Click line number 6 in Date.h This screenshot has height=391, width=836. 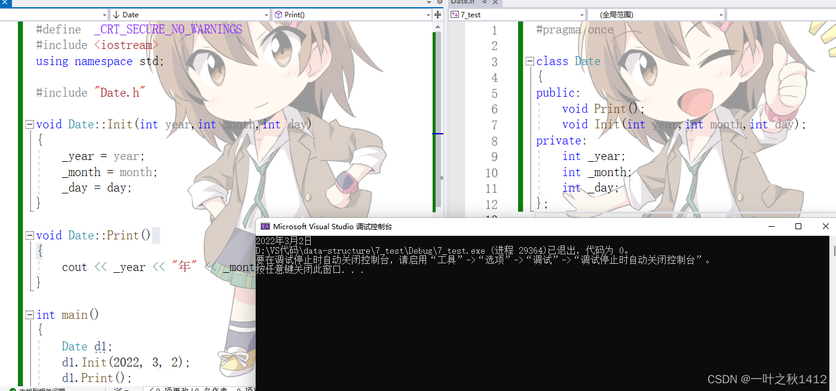(x=494, y=109)
